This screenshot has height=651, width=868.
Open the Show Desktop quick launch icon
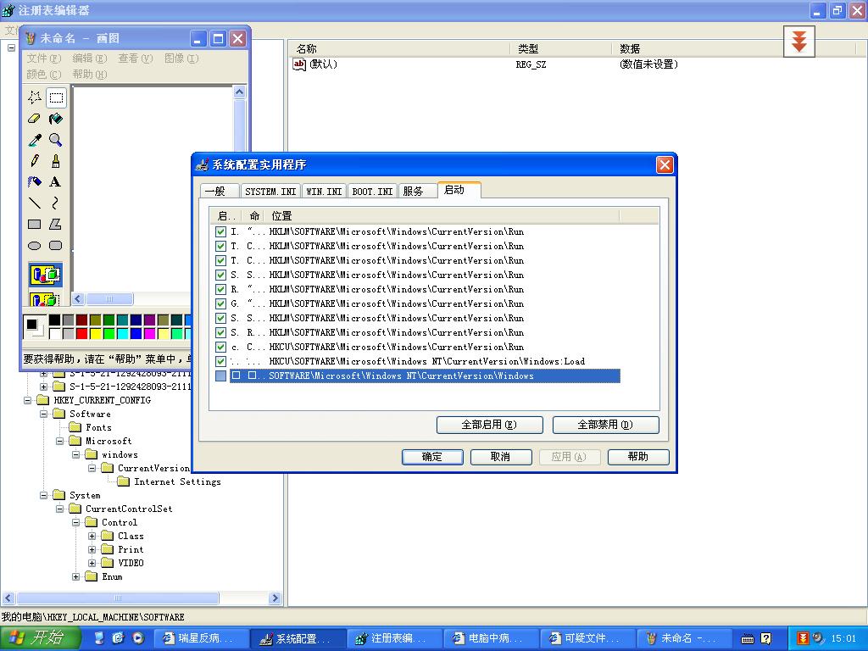point(100,638)
